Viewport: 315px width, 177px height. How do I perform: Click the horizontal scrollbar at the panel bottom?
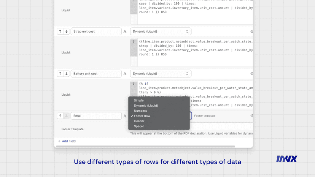[145, 147]
